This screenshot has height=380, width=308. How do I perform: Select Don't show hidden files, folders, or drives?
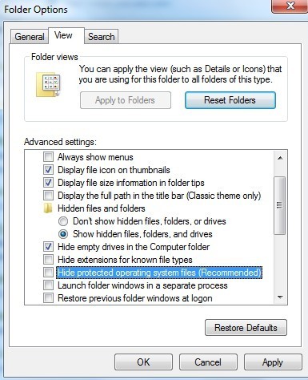point(63,221)
